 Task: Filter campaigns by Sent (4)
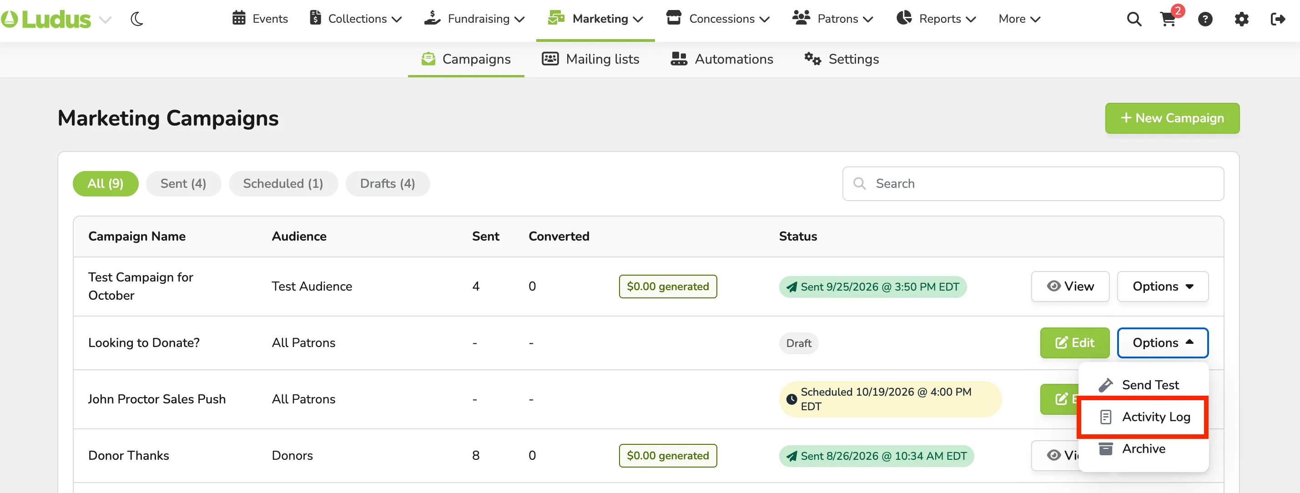[183, 184]
